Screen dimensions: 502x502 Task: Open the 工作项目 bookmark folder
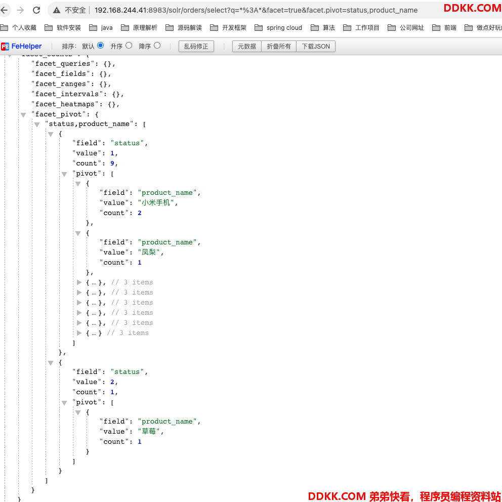(361, 28)
